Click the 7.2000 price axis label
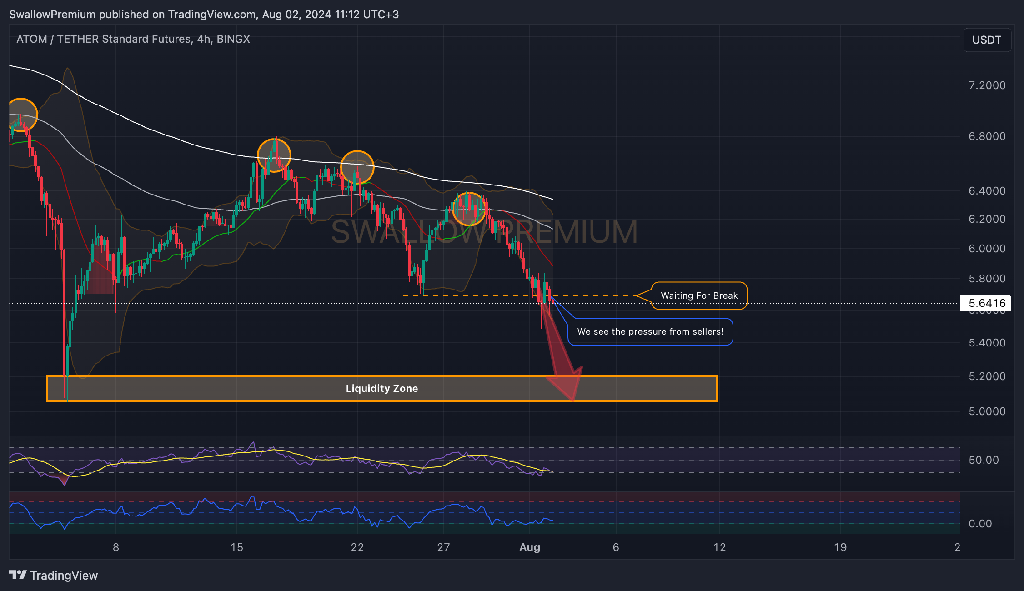 pyautogui.click(x=987, y=85)
